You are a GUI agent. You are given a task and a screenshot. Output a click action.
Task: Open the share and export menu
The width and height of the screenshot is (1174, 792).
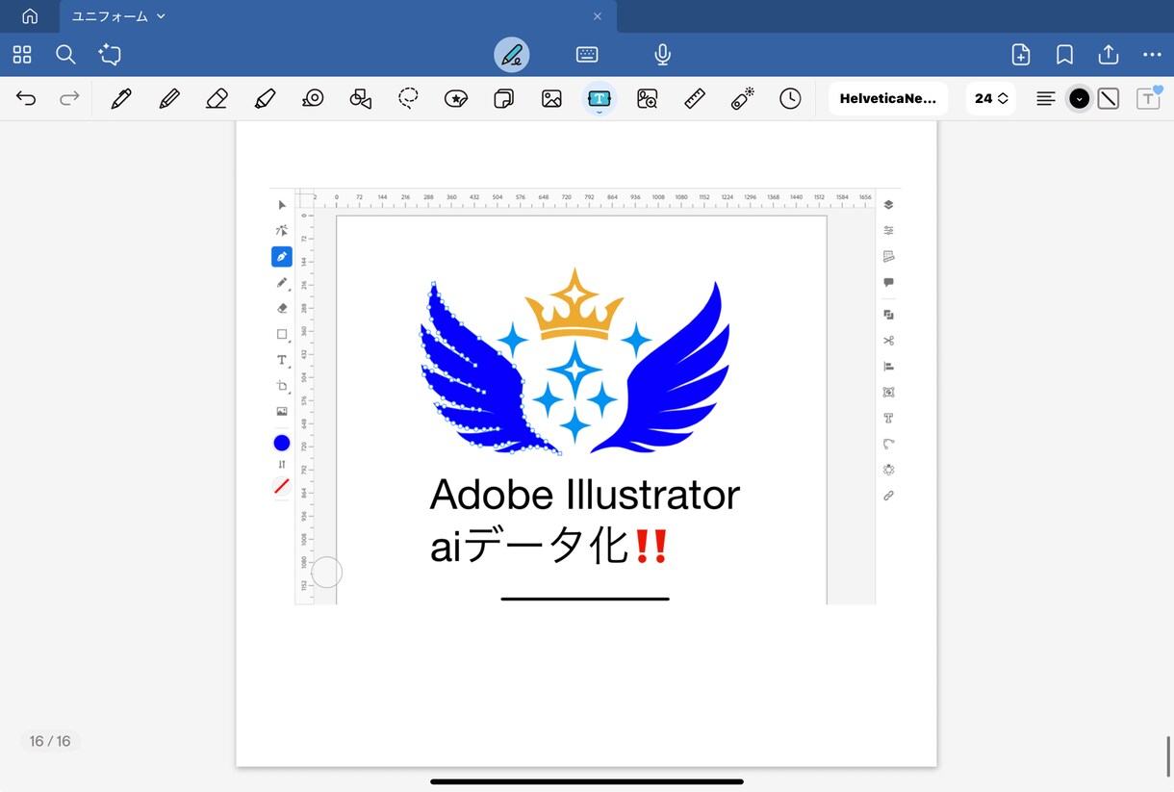(1109, 55)
